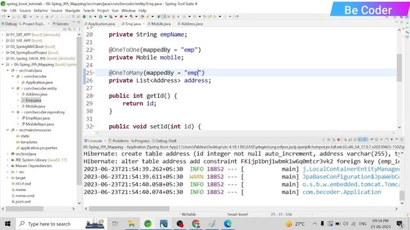Terminate the app via console red stop

point(339,140)
